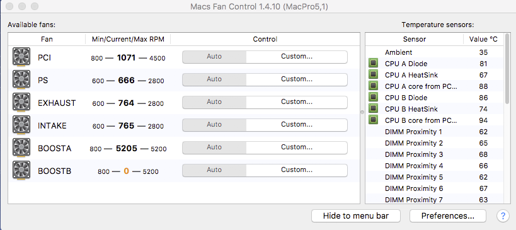Click the PCI fan icon
The width and height of the screenshot is (516, 230).
pyautogui.click(x=21, y=57)
